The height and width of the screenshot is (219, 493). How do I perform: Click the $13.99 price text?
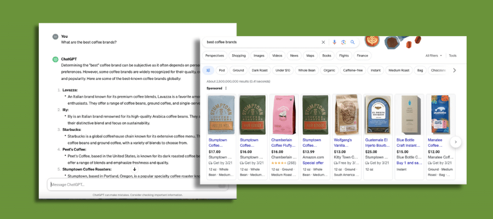tap(308, 152)
